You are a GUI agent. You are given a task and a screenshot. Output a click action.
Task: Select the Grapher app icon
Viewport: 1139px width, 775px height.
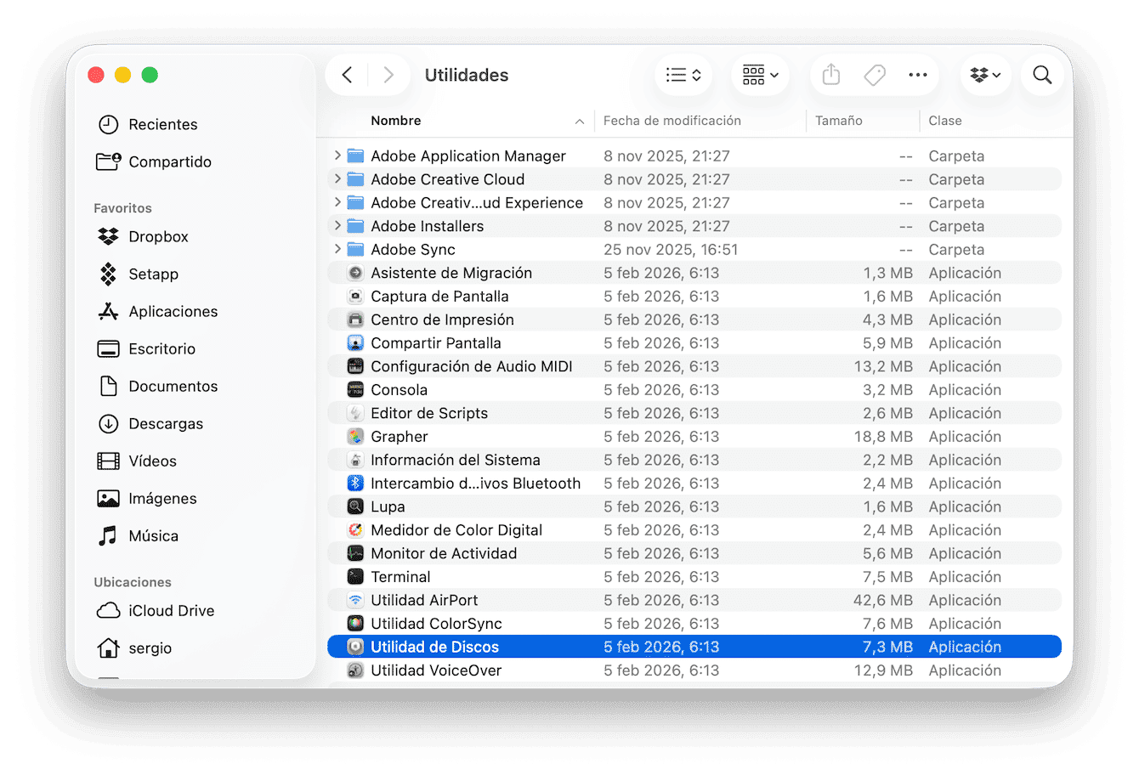coord(355,436)
